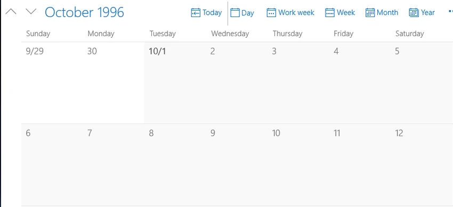This screenshot has width=453, height=207.
Task: Switch to Month view icon
Action: point(370,13)
